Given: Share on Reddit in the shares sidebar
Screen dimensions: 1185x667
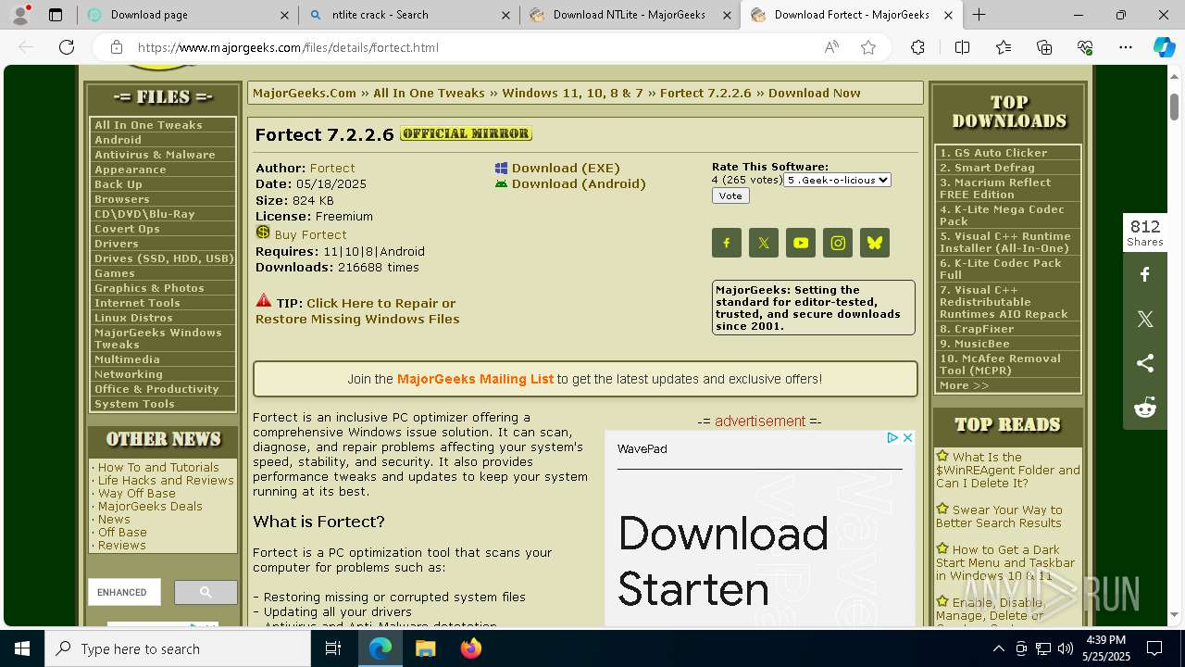Looking at the screenshot, I should [1145, 408].
